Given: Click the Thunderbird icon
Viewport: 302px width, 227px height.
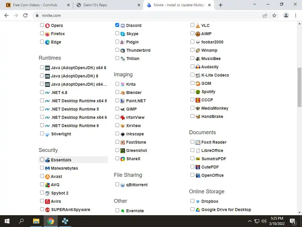Looking at the screenshot, I should [123, 50].
